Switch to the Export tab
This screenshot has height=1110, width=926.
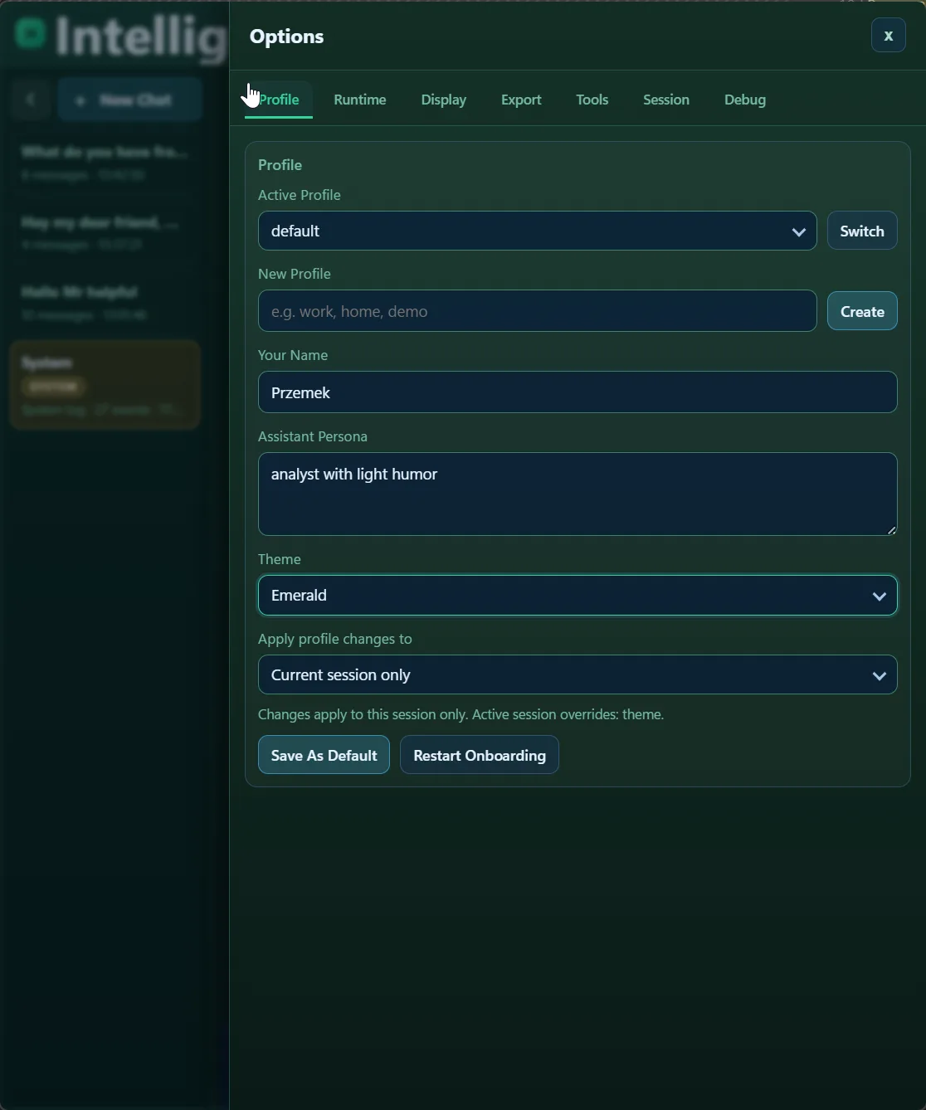520,100
